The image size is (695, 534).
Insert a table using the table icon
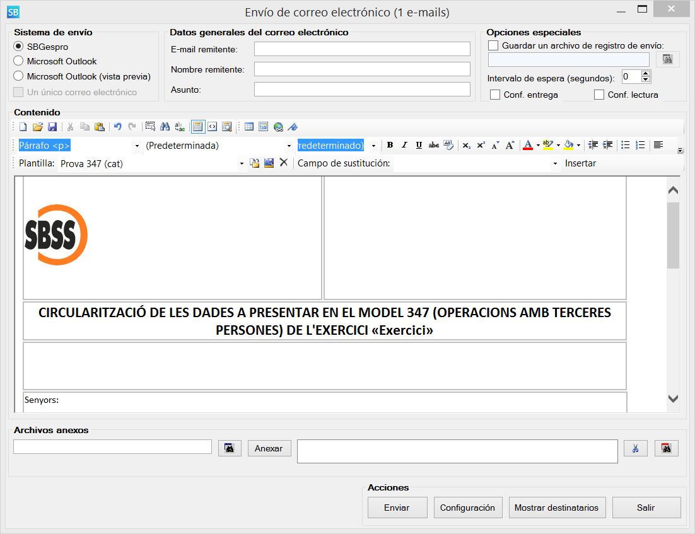(x=249, y=126)
